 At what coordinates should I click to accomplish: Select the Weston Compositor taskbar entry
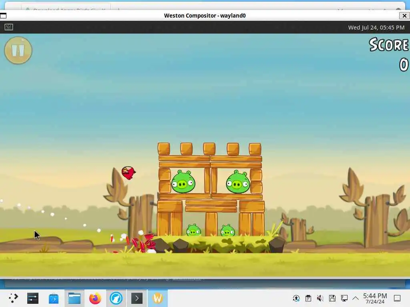tap(158, 298)
